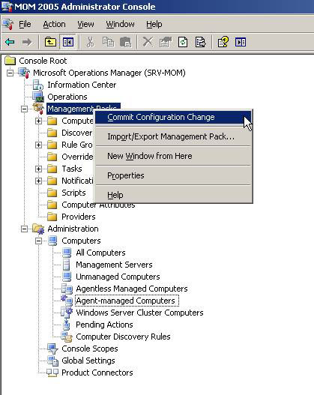314x395 pixels.
Task: Click the Copy toolbar icon
Action: (108, 42)
